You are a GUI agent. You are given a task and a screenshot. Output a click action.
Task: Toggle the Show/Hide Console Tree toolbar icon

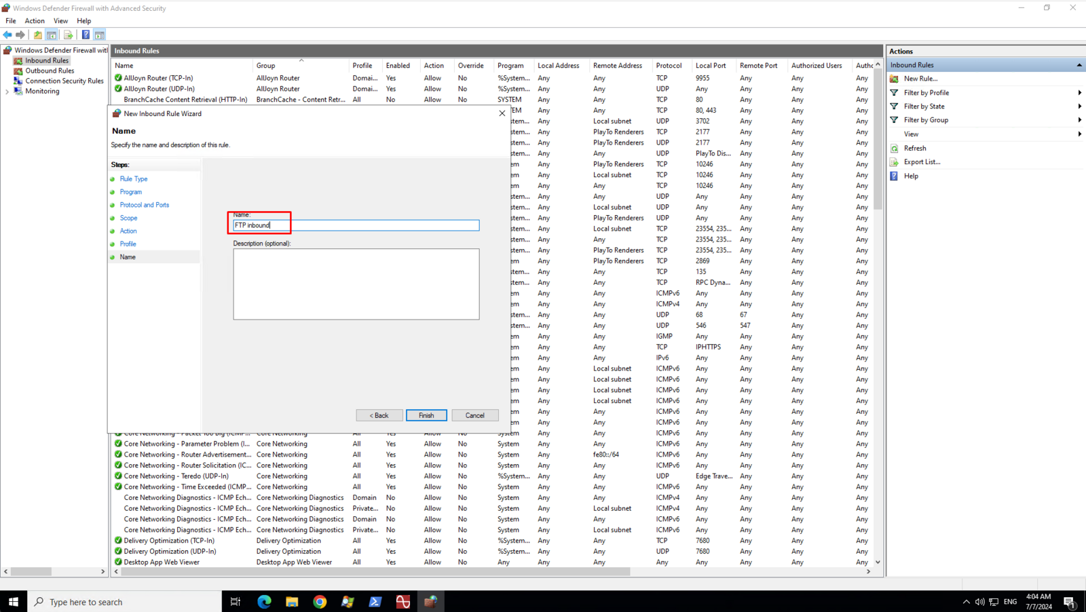[x=52, y=35]
